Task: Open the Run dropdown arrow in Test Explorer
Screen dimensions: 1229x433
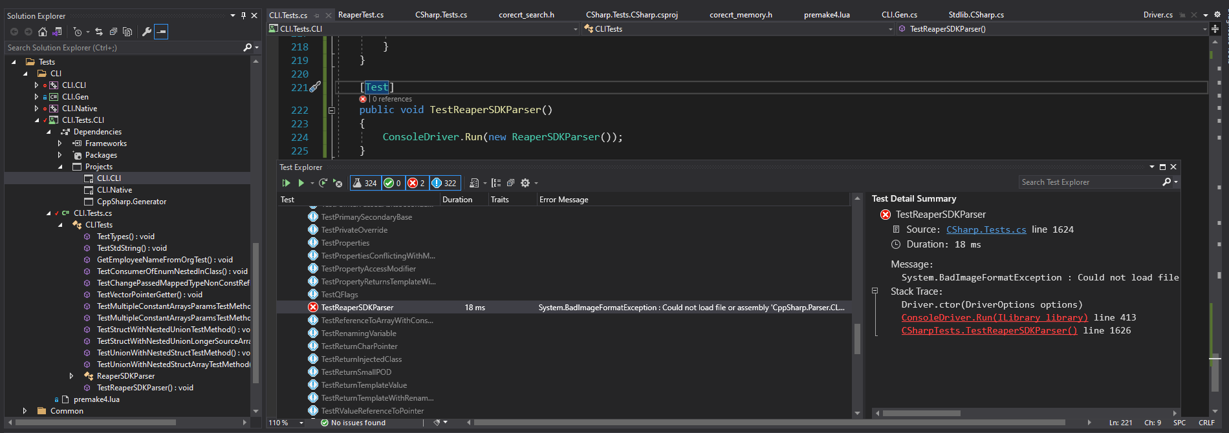Action: tap(312, 184)
